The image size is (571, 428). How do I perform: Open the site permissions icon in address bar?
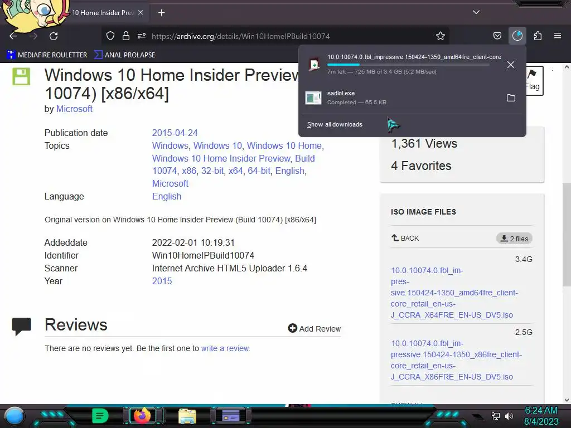[142, 36]
